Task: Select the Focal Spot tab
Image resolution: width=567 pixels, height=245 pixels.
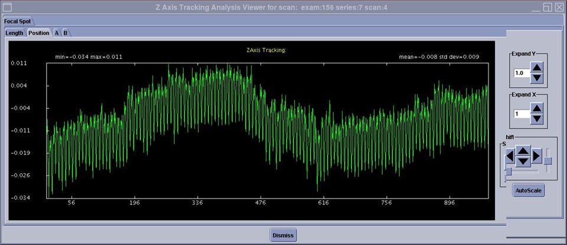Action: pos(17,21)
